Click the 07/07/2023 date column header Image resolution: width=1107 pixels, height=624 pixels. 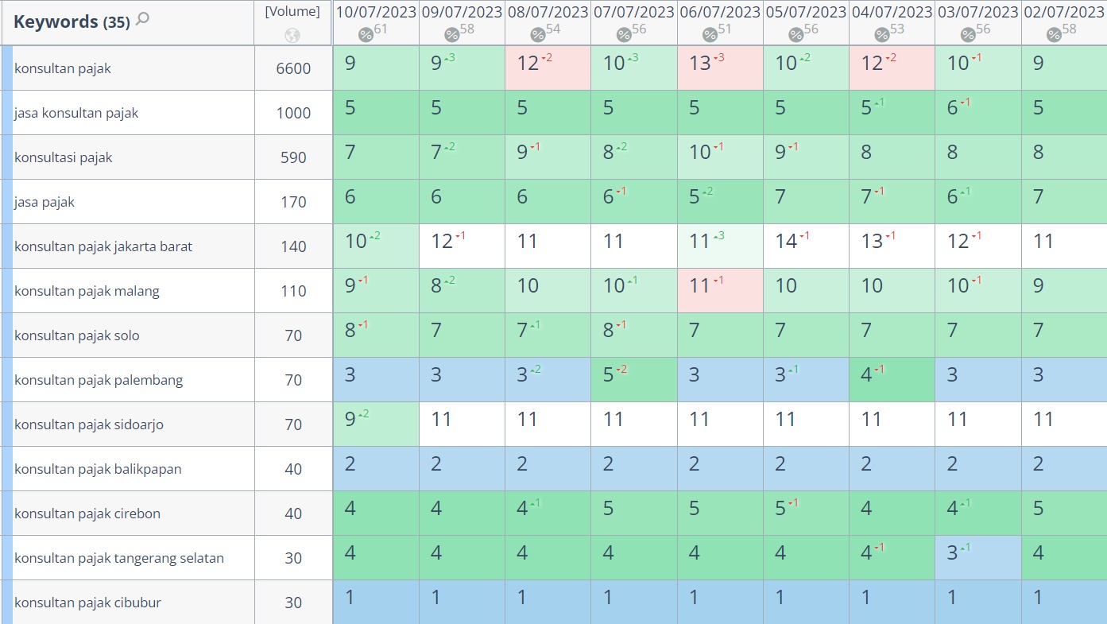(x=633, y=12)
